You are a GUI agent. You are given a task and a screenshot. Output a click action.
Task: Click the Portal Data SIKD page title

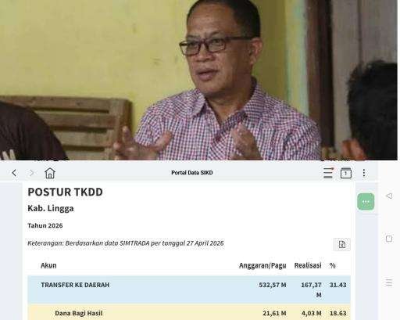coord(192,173)
